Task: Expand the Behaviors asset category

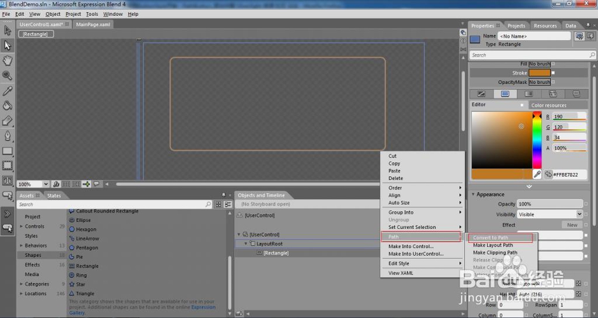Action: 22,246
